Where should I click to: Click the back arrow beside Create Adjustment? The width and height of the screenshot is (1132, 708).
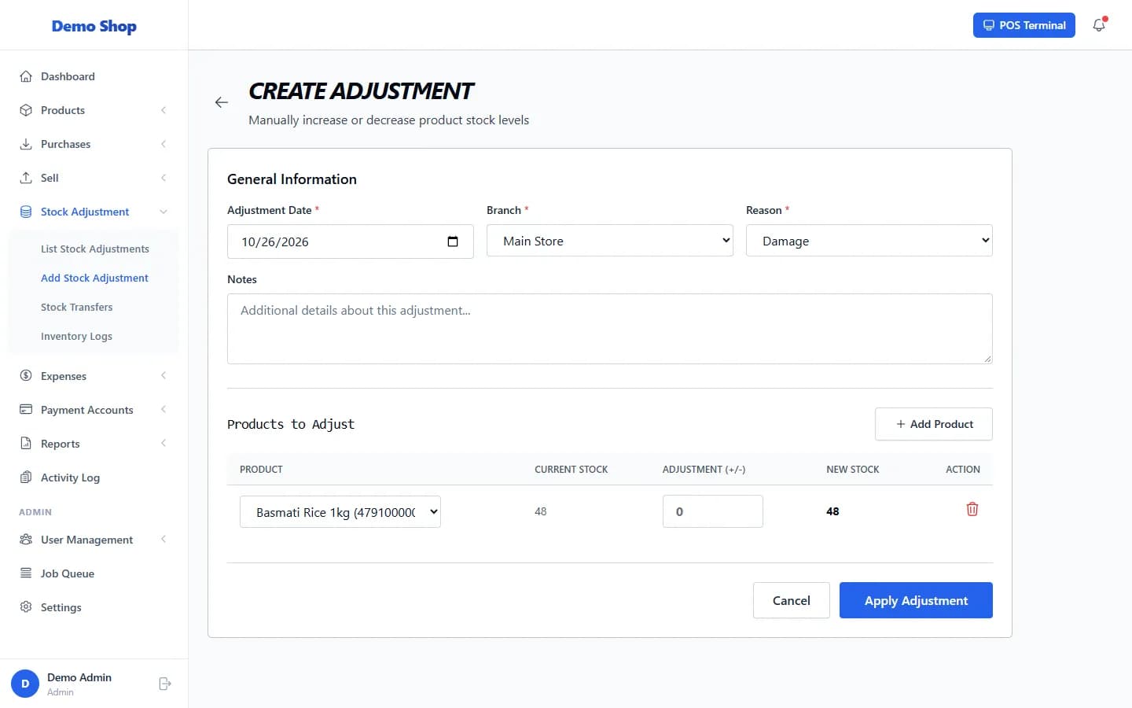click(x=222, y=102)
